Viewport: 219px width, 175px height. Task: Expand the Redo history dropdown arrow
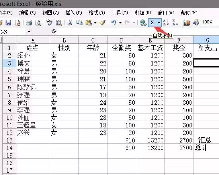[134, 23]
